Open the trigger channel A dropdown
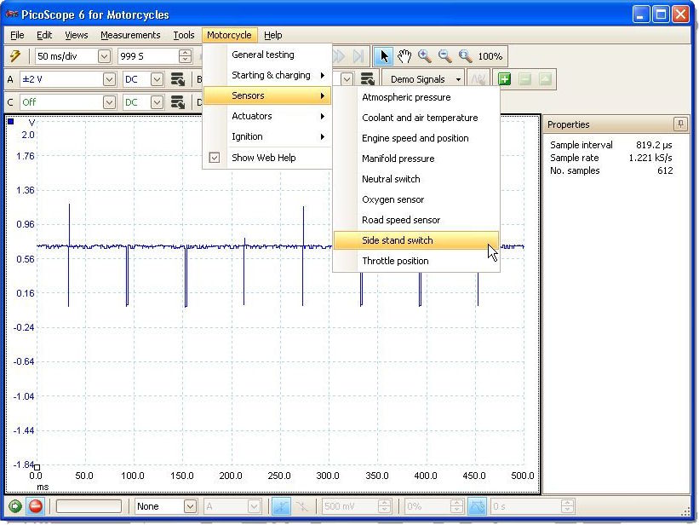The width and height of the screenshot is (699, 525). (x=254, y=506)
